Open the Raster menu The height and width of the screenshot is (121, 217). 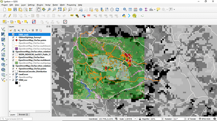pyautogui.click(x=55, y=5)
